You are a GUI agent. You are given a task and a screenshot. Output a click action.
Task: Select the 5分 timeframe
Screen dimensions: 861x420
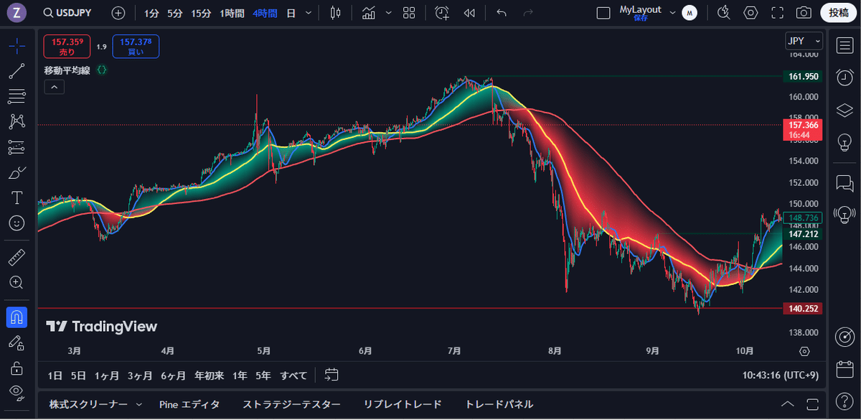pyautogui.click(x=175, y=13)
